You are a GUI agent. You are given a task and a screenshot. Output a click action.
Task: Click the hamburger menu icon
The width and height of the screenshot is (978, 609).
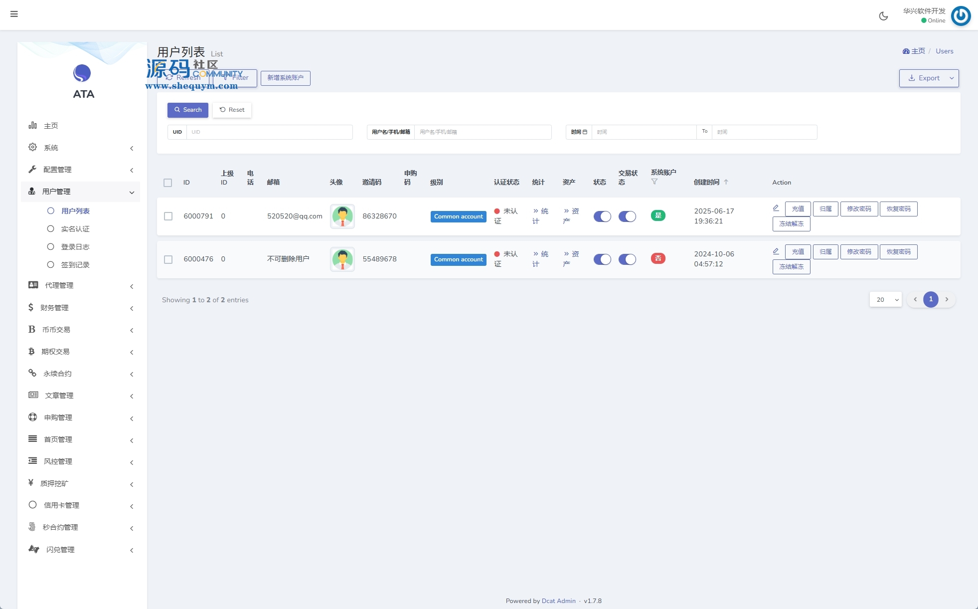pyautogui.click(x=14, y=14)
